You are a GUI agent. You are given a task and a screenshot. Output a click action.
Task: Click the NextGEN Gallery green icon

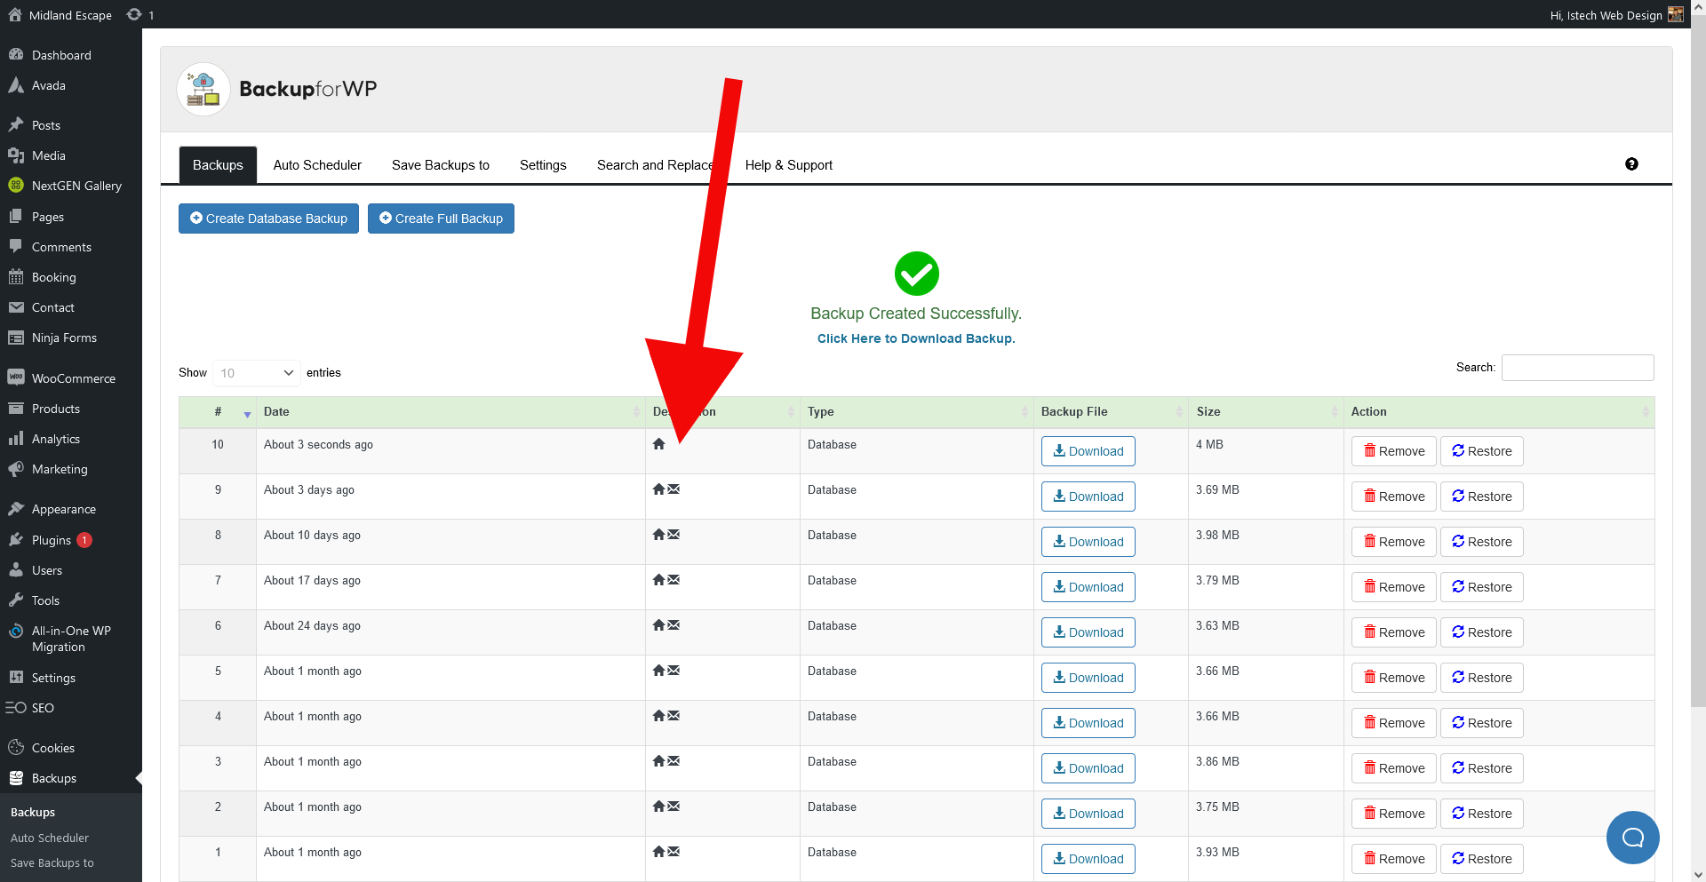coord(16,186)
